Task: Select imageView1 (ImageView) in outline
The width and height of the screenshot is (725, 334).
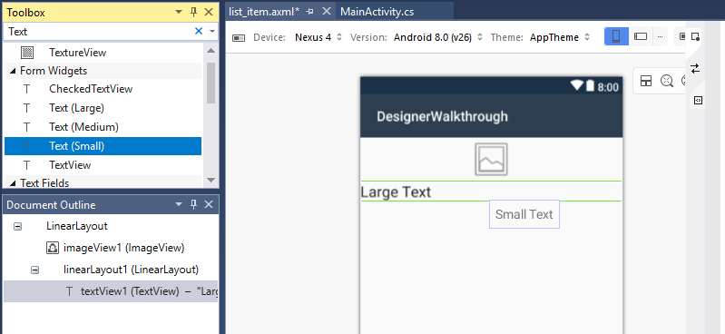Action: coord(124,248)
